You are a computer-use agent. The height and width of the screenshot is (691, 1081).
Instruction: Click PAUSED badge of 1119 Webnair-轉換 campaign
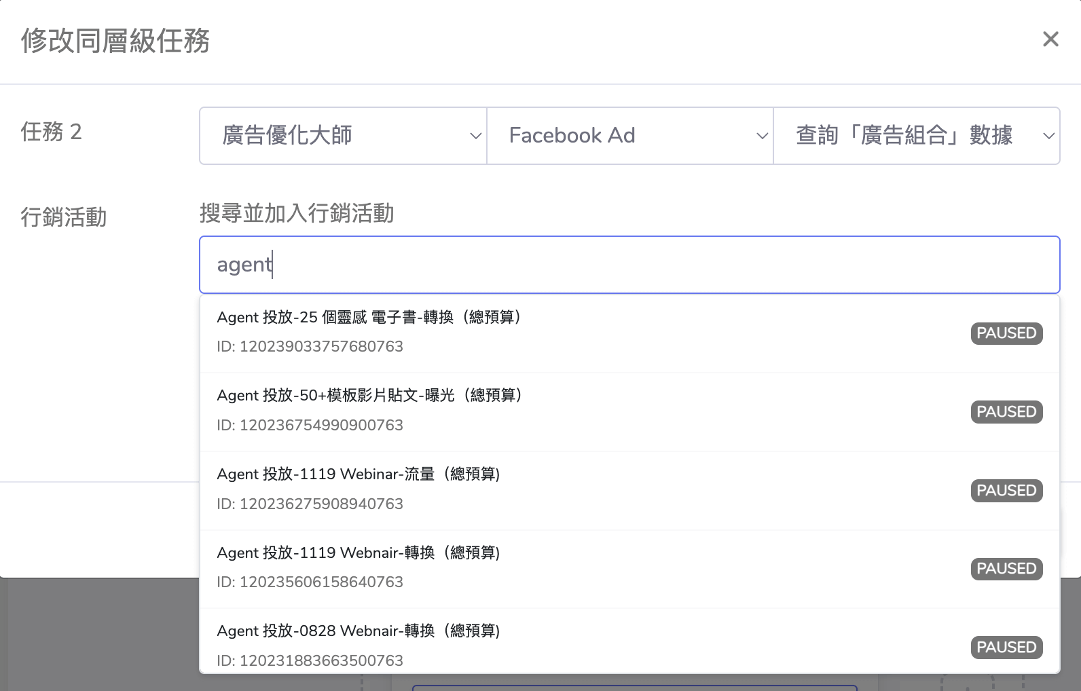click(x=1006, y=569)
